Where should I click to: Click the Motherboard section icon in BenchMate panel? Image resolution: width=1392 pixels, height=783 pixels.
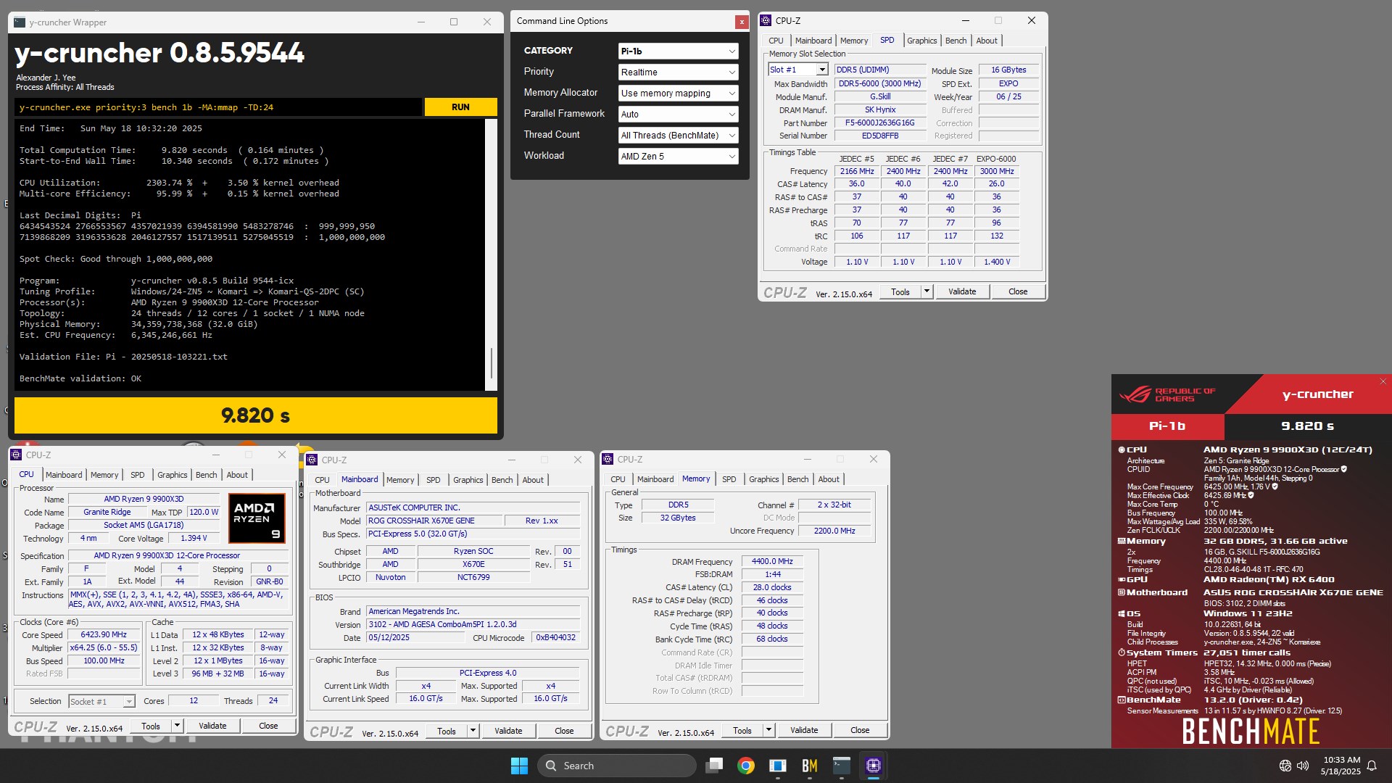[x=1122, y=592]
